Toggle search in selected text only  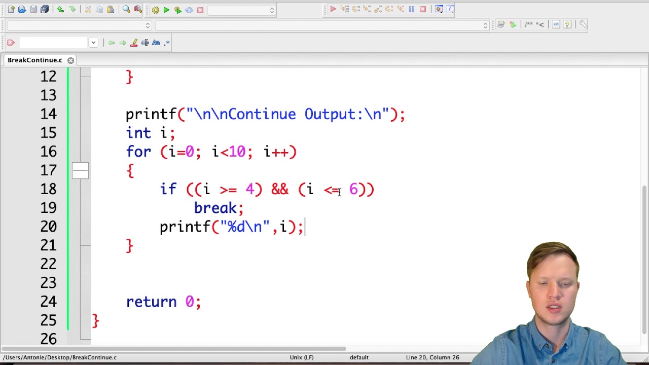coord(145,43)
